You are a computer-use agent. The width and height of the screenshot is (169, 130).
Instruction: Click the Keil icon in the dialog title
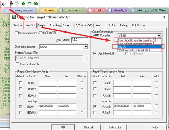pyautogui.click(x=14, y=17)
